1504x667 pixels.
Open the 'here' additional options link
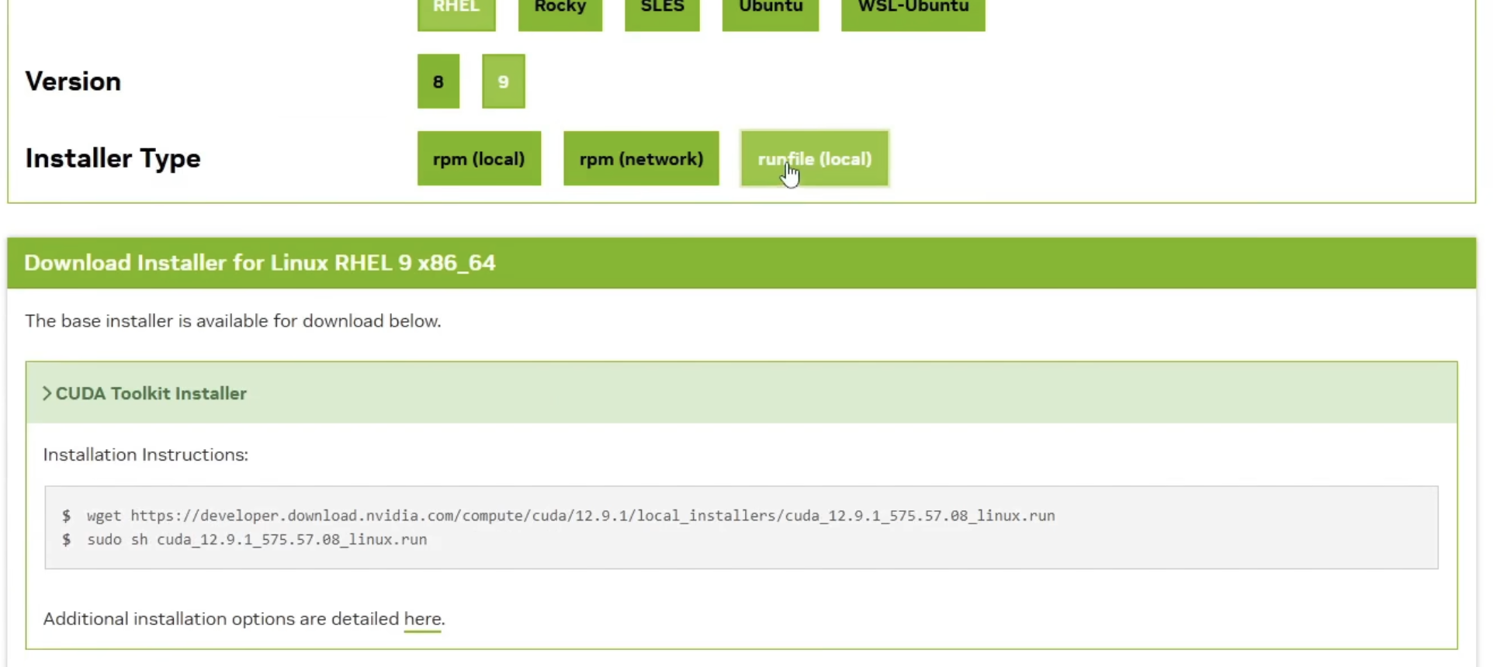[x=422, y=619]
